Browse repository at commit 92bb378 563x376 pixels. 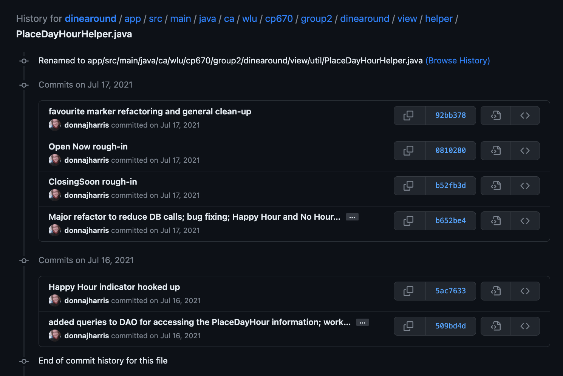525,116
